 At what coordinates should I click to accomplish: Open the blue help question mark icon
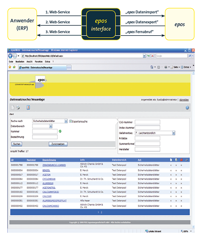pos(187,108)
